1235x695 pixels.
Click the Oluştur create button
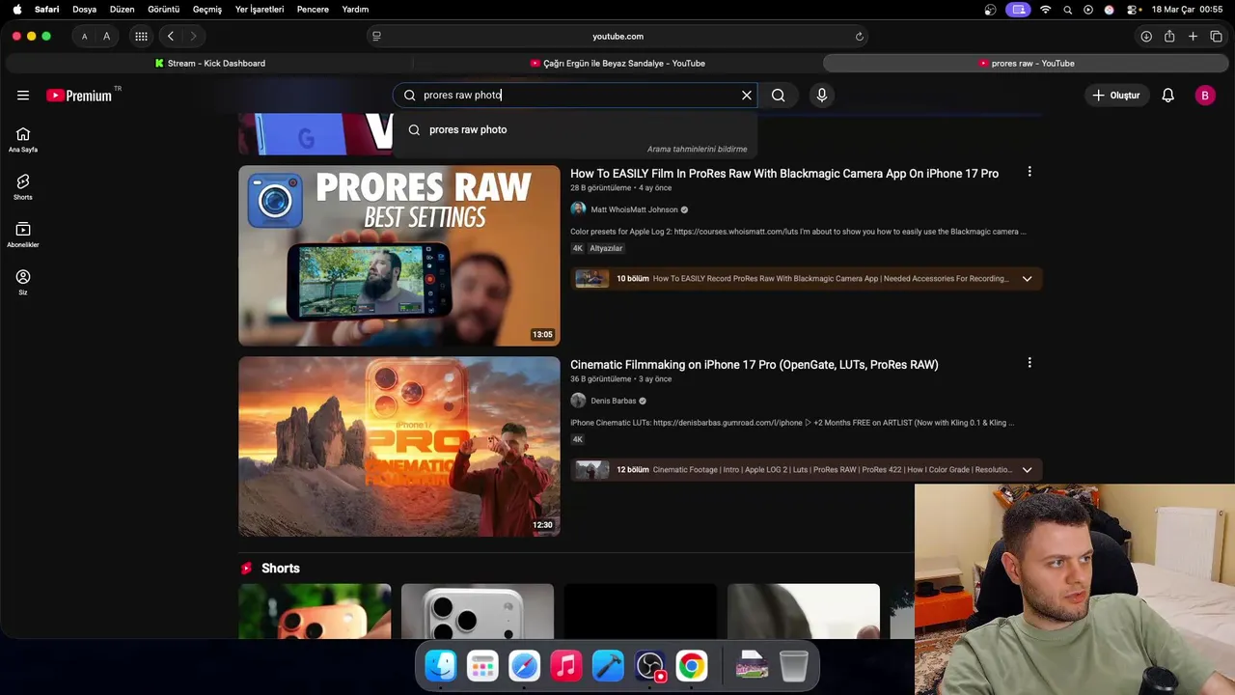1116,96
